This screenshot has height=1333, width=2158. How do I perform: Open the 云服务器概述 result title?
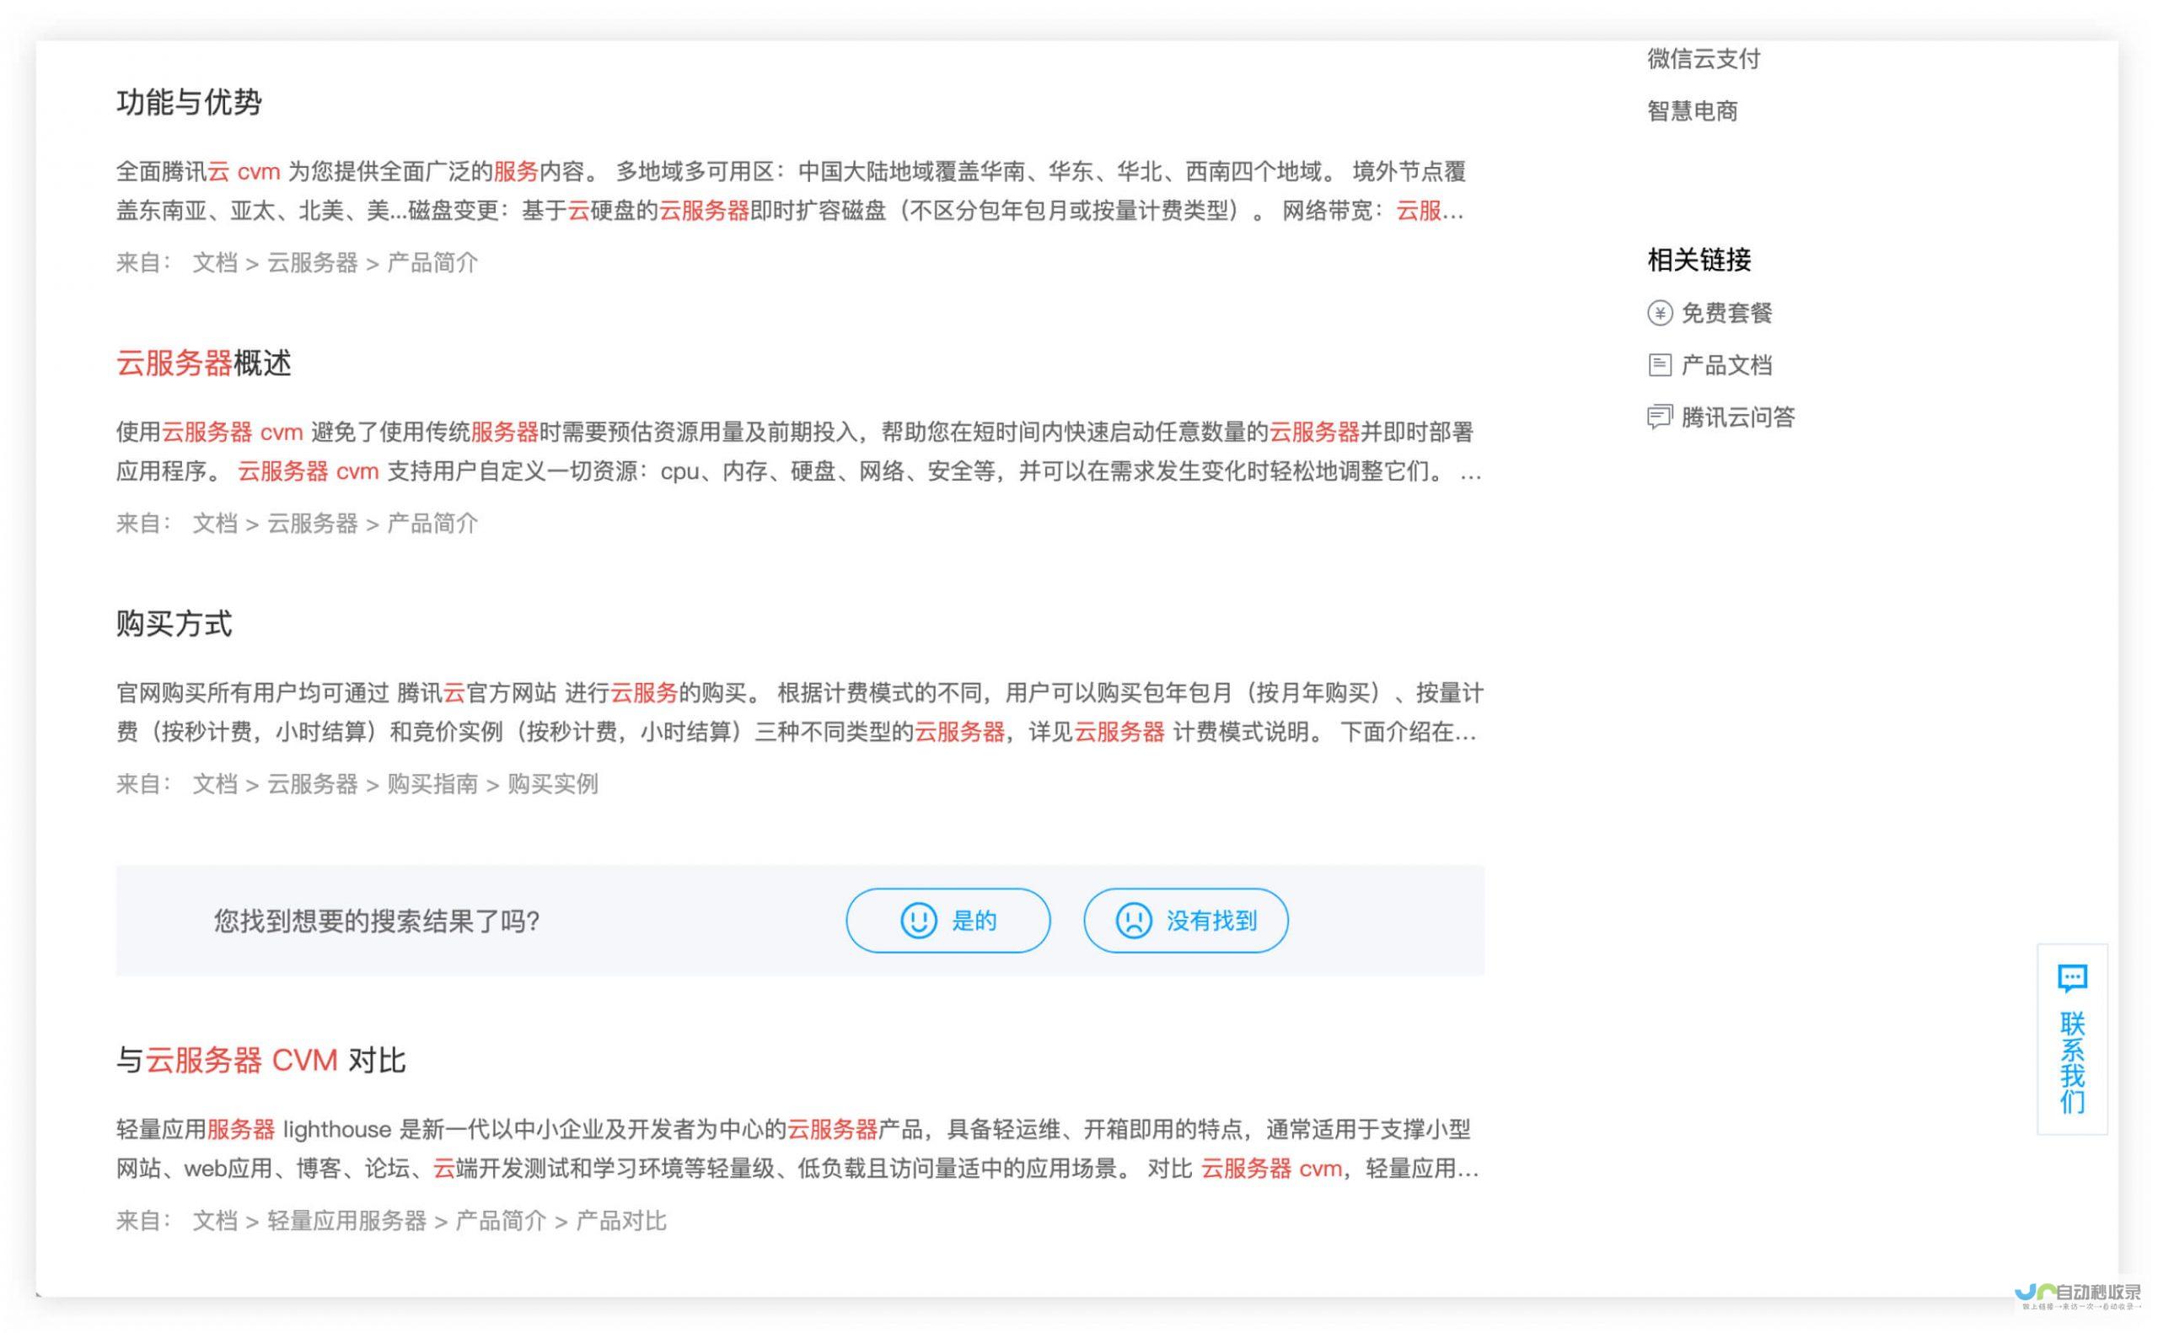pyautogui.click(x=203, y=363)
